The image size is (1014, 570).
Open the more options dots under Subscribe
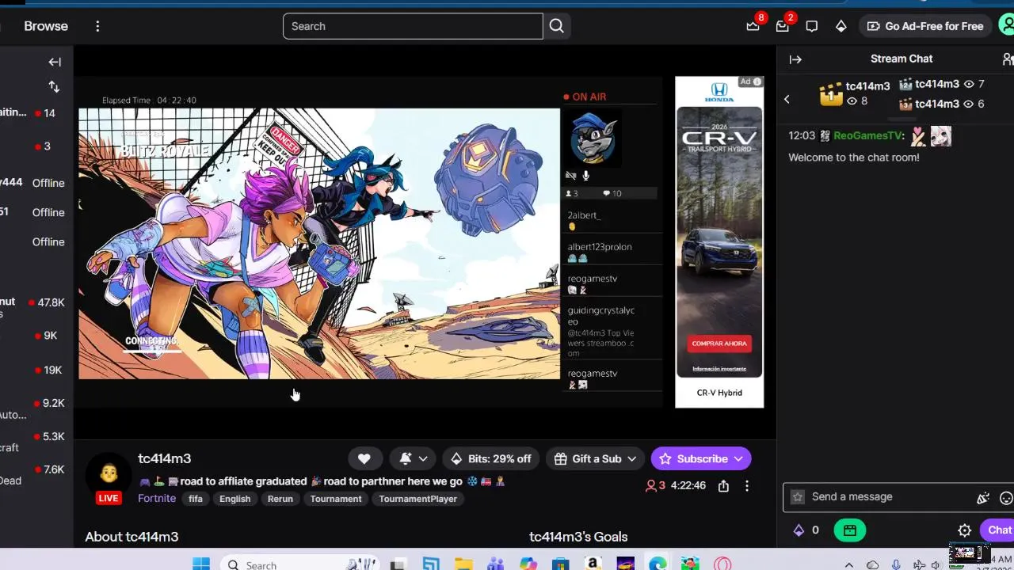click(x=746, y=485)
